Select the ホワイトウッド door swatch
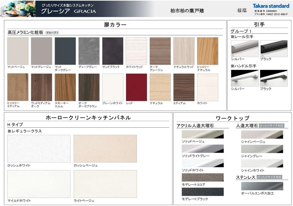Image resolution: width=293 pixels, height=206 pixels. tap(136, 51)
